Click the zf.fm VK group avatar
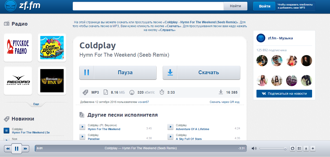Viewport: 330px width, 157px height. [261, 38]
